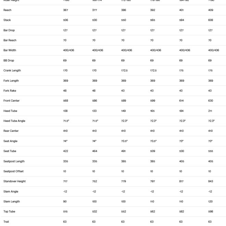Select the Crank Length row label
226x226 pixels.
tap(12, 71)
